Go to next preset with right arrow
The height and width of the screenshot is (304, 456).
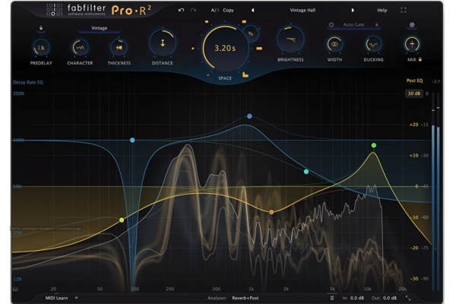353,10
